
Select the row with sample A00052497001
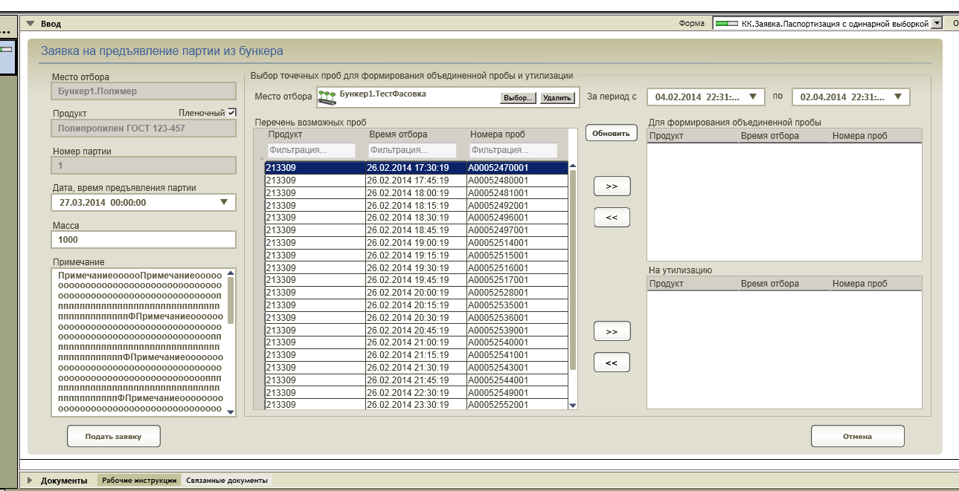pos(416,230)
